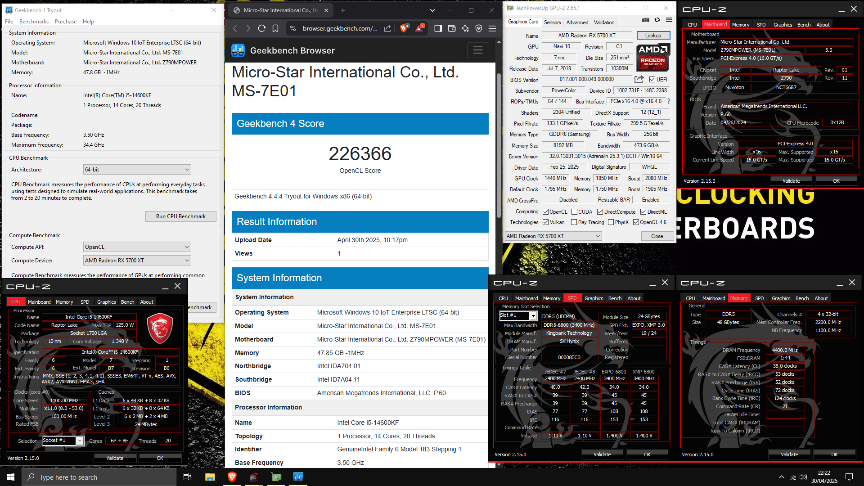Image resolution: width=864 pixels, height=486 pixels.
Task: Click Run CPU Benchmark button
Action: (x=181, y=216)
